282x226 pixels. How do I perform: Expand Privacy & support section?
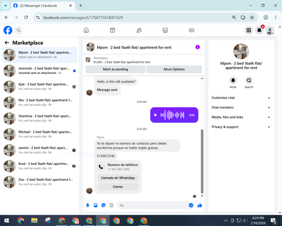point(241,127)
